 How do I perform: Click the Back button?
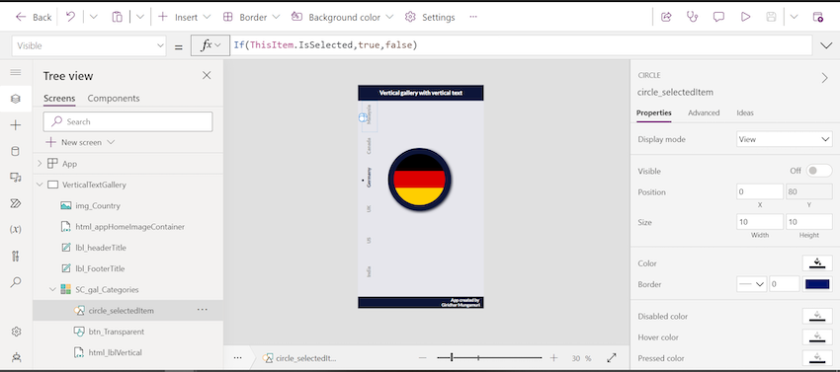(x=34, y=17)
